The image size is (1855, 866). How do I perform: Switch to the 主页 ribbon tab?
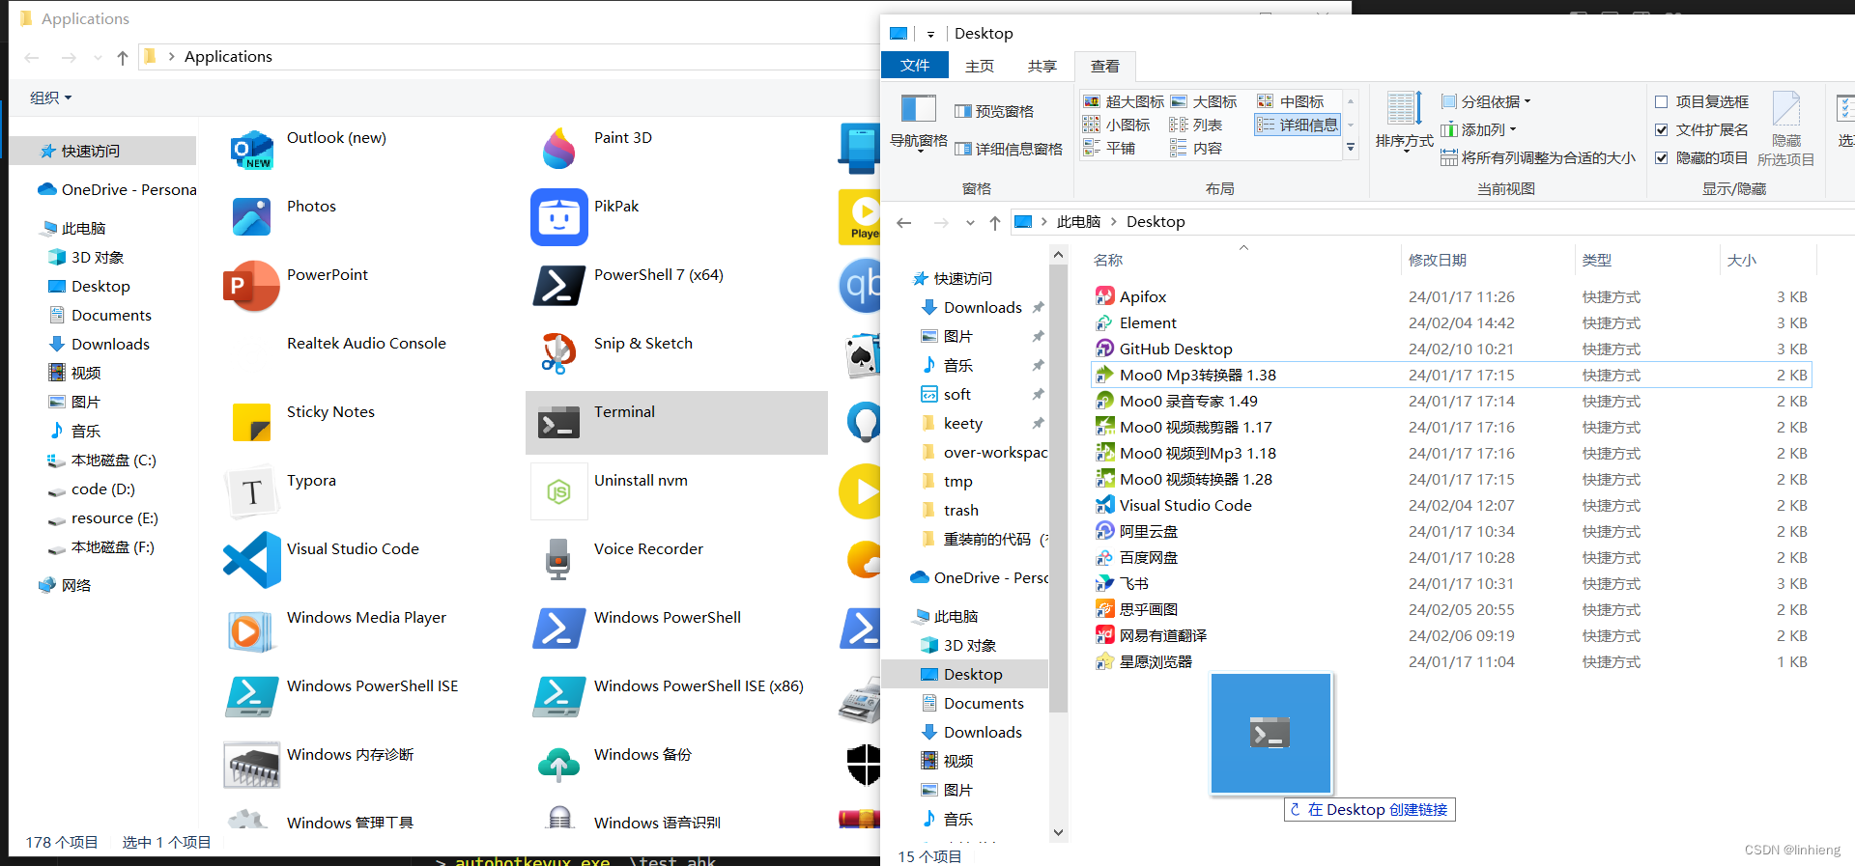pos(980,66)
